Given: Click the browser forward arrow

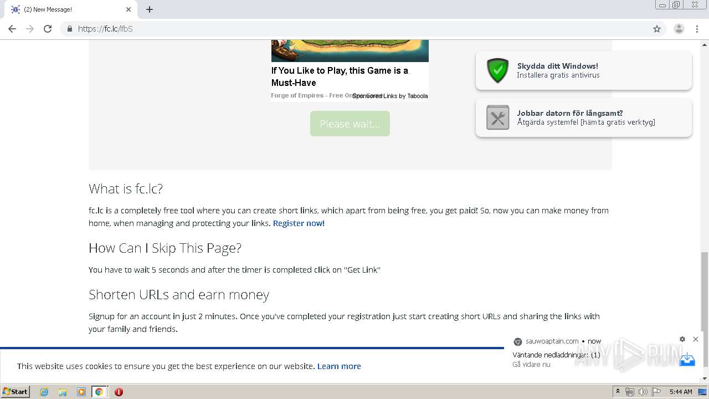Looking at the screenshot, I should (x=30, y=29).
